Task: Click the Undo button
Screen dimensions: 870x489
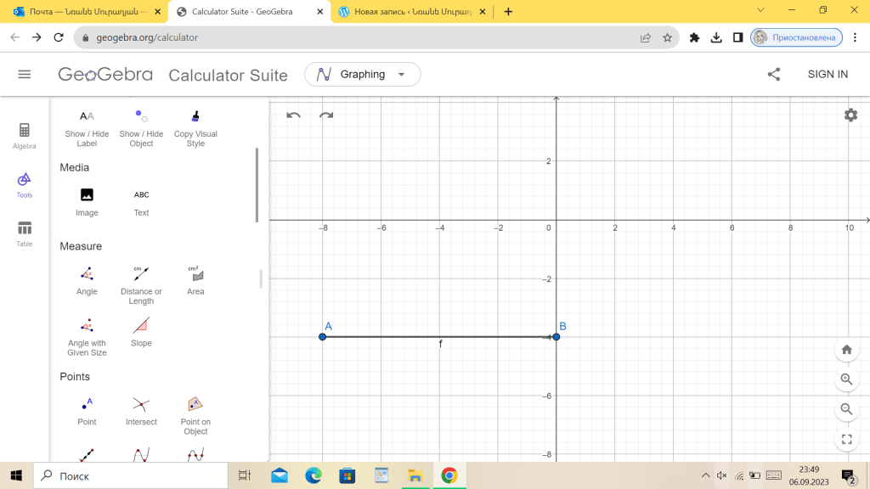Action: click(293, 115)
